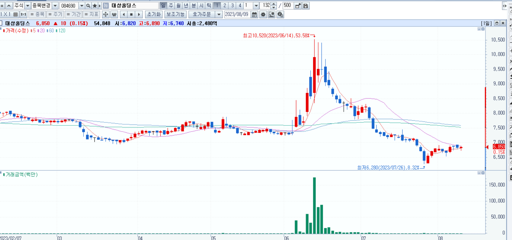Open the 1X1 chart grid layout icon
512x240 pixels.
[x=16, y=14]
